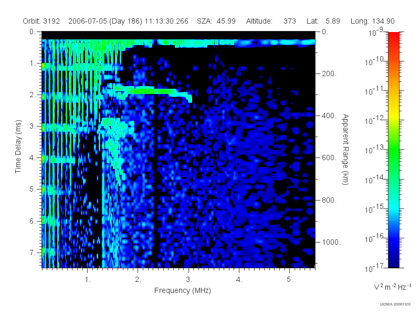
Task: Click the apparent range label '600.'
Action: pos(329,158)
